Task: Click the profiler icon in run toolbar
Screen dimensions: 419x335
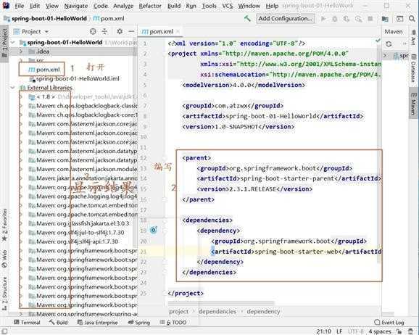Action: pos(358,19)
